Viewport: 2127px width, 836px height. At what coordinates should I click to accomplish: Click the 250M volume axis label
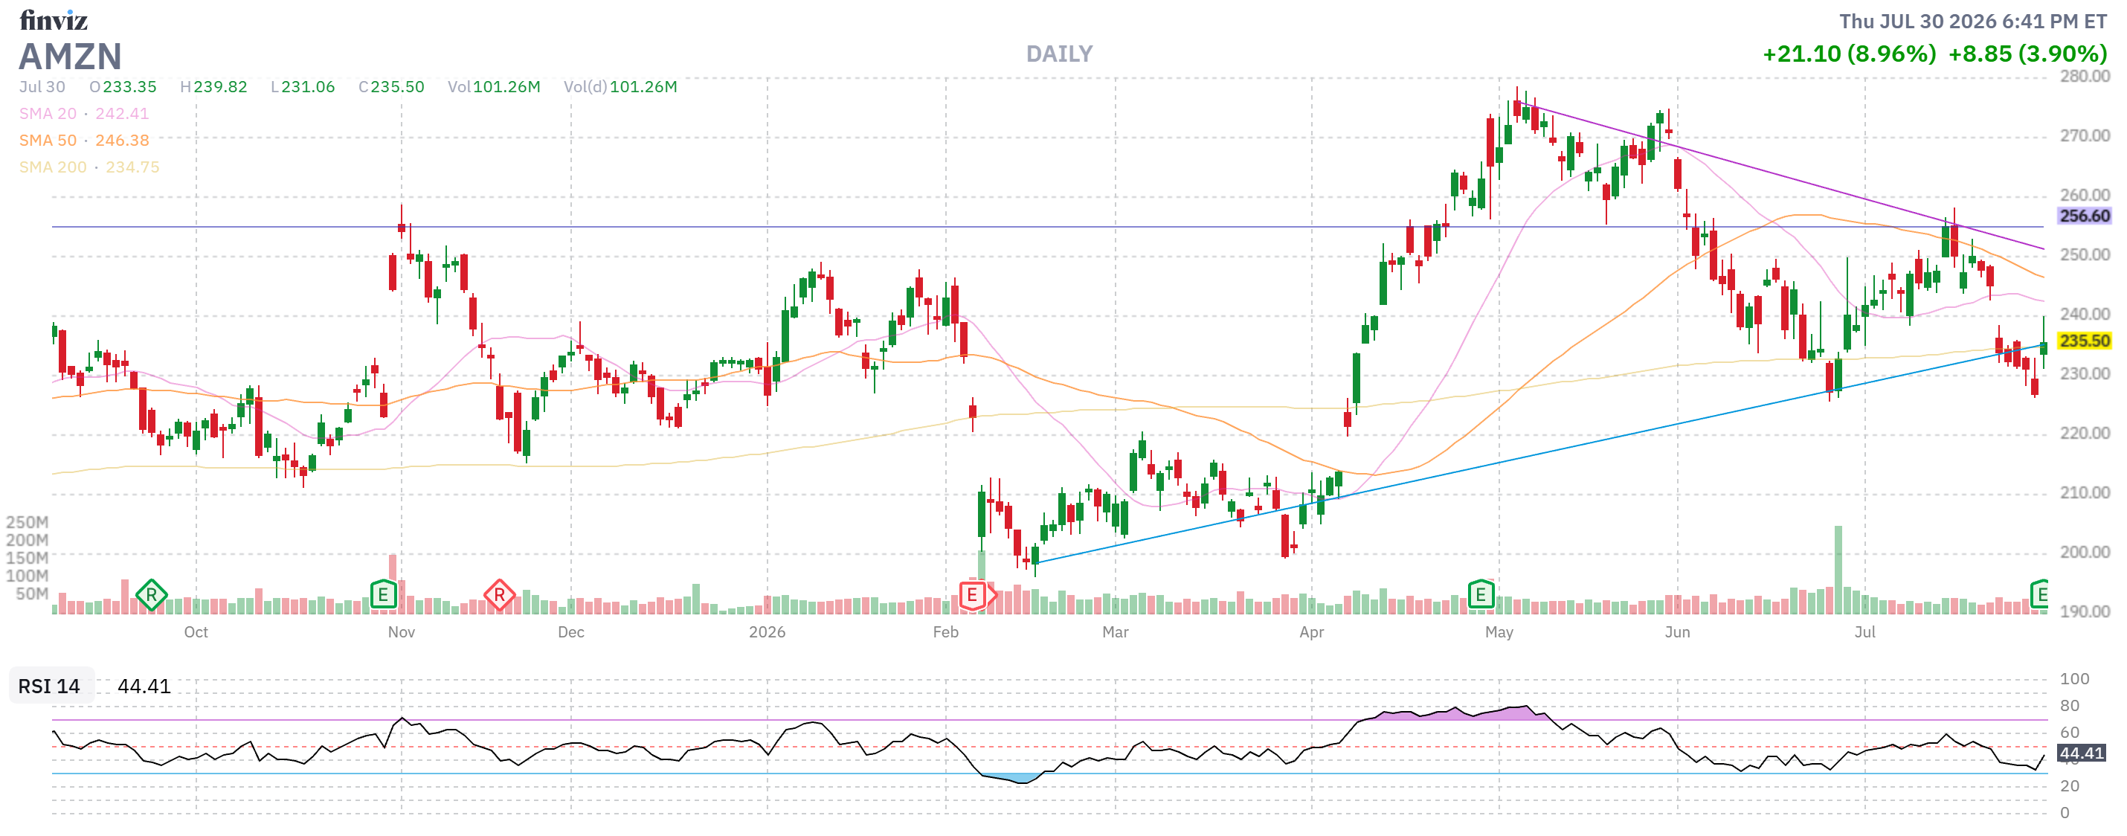pos(28,523)
